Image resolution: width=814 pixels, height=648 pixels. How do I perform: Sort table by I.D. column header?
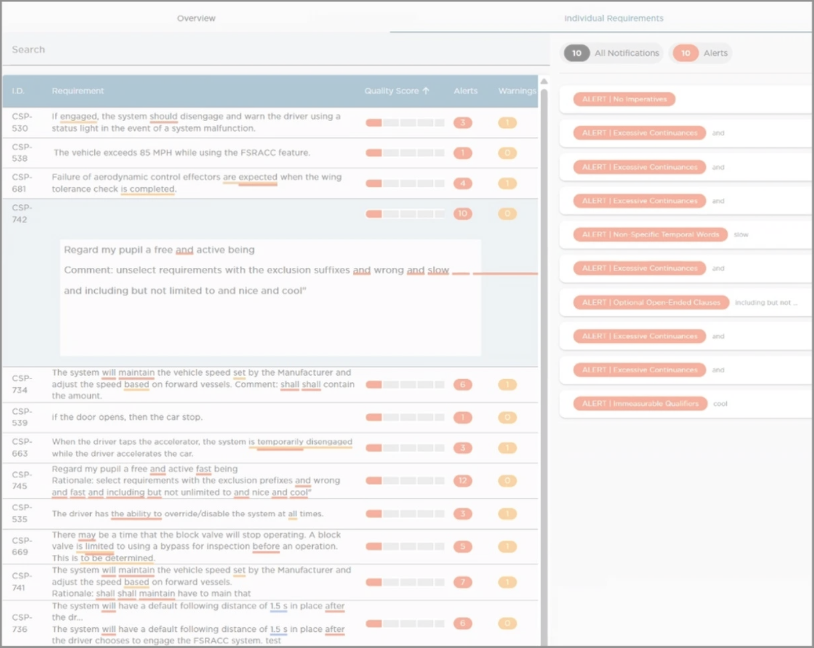pyautogui.click(x=18, y=91)
